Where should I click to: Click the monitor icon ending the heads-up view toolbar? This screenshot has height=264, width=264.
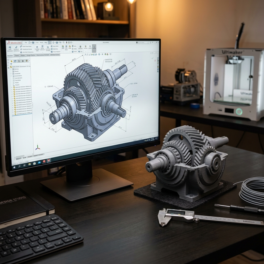tap(110, 54)
